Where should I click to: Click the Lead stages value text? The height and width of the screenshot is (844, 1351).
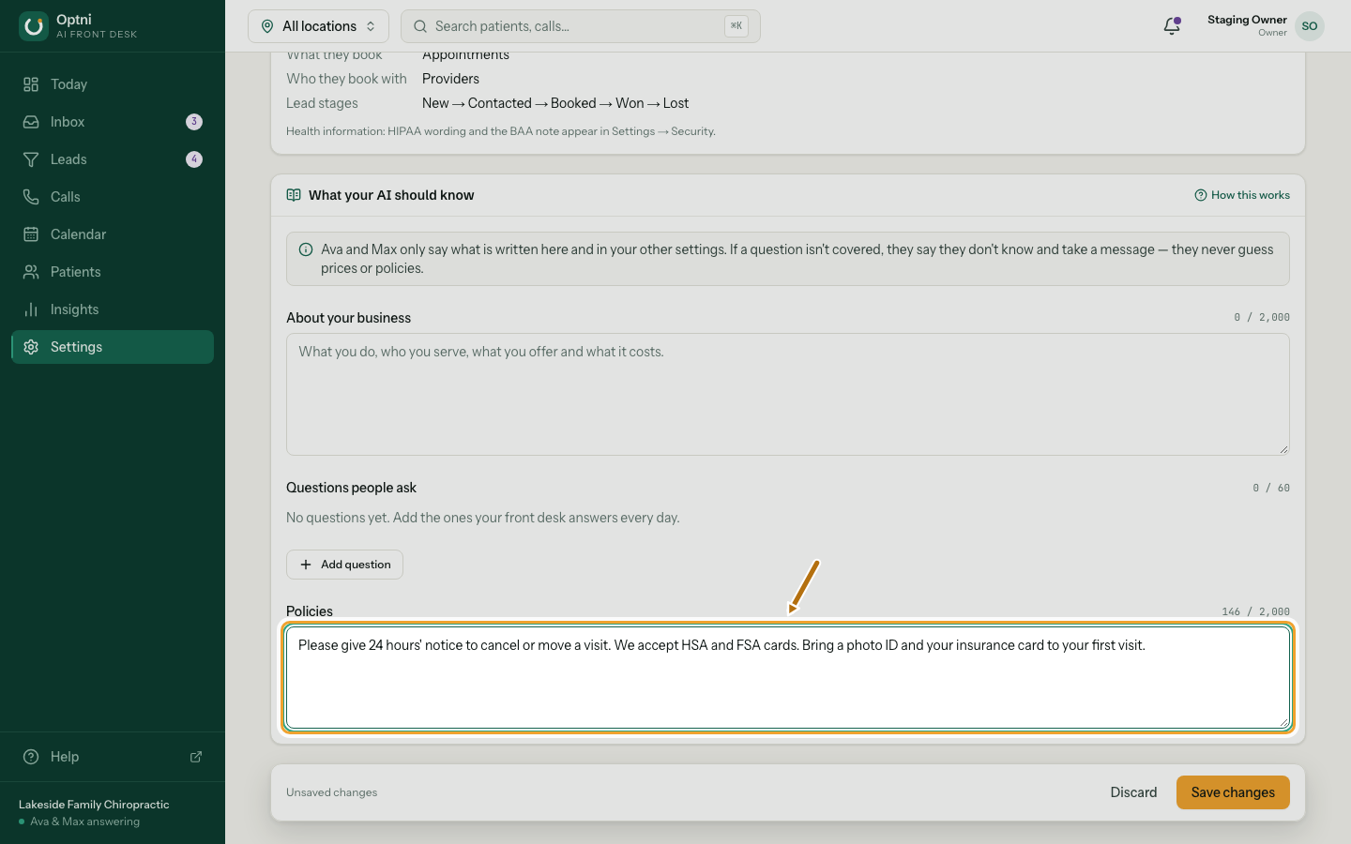555,103
